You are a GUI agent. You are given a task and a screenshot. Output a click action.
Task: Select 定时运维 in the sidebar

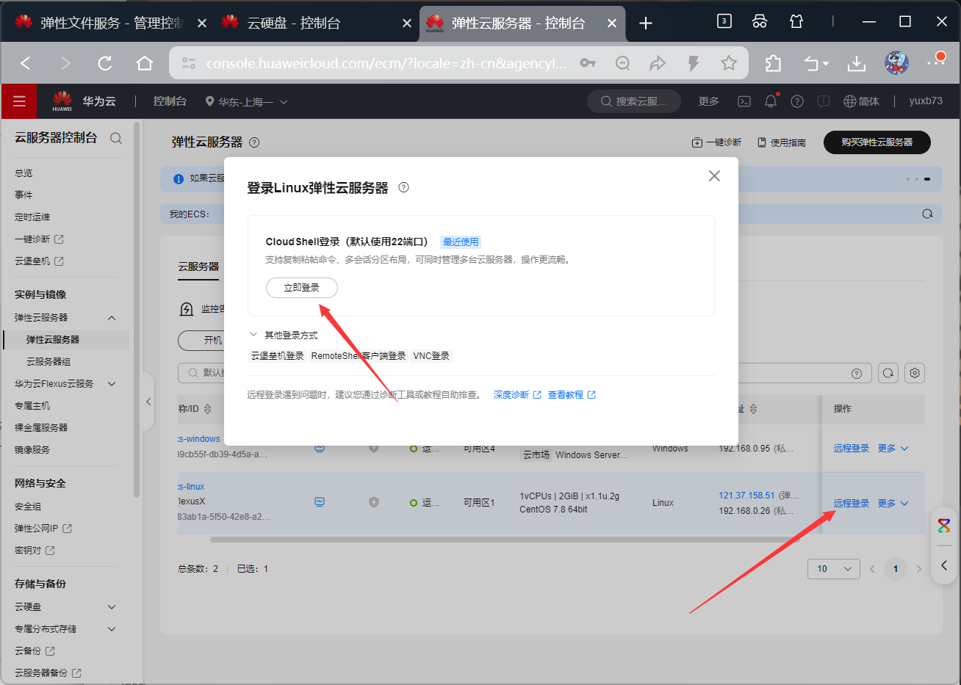pos(32,217)
